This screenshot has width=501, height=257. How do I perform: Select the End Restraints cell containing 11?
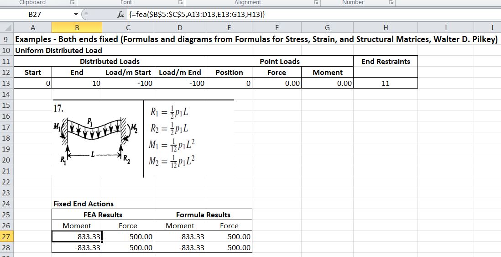pos(386,83)
